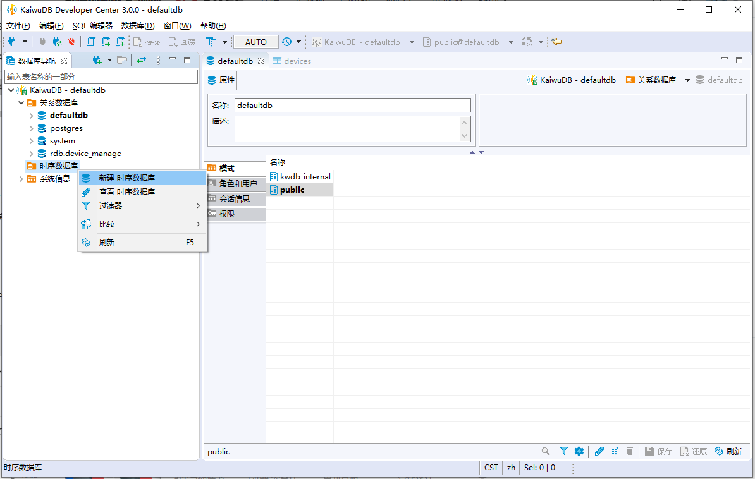The height and width of the screenshot is (479, 755).
Task: Collapse the 关系数据库 tree node
Action: coord(21,102)
